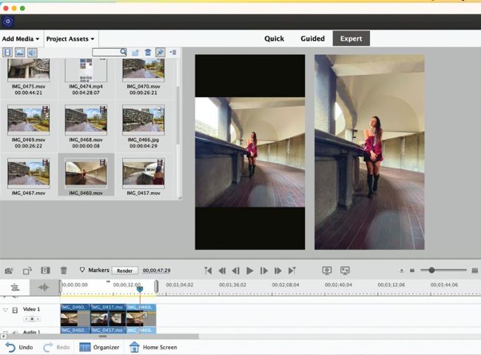The image size is (481, 355).
Task: Open the assets panel options menu icon
Action: coord(172,53)
